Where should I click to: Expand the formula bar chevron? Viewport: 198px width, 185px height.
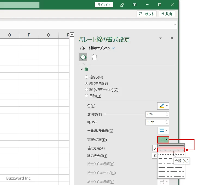pyautogui.click(x=175, y=25)
